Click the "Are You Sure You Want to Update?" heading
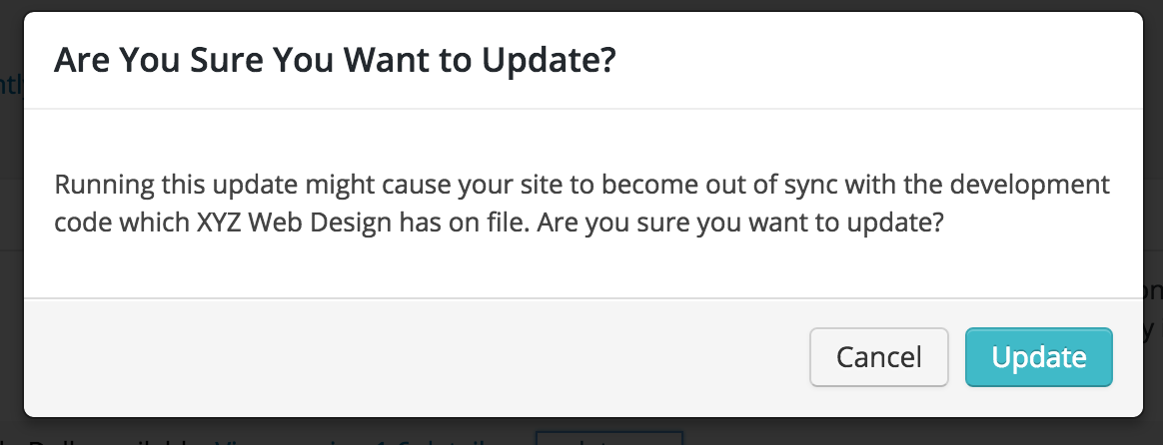This screenshot has height=445, width=1163. [335, 60]
